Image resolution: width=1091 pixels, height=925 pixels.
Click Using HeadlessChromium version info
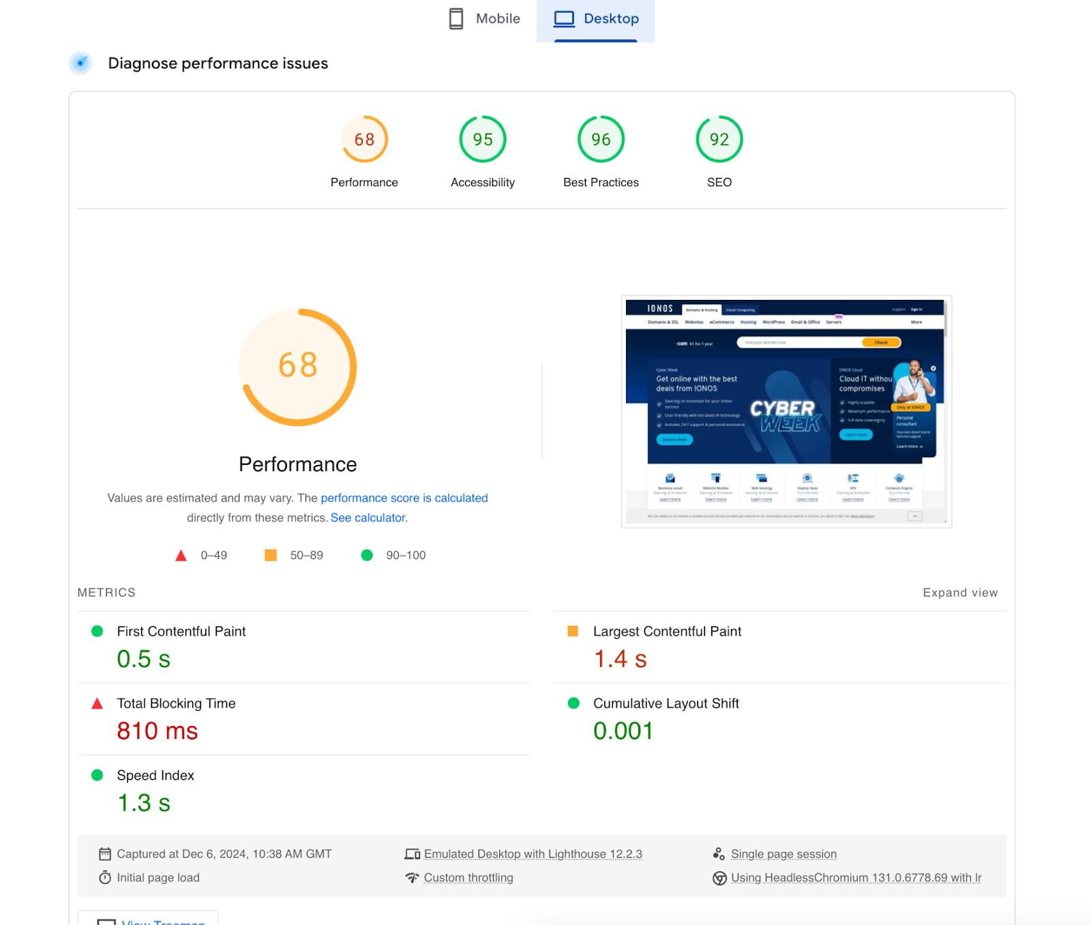[856, 878]
